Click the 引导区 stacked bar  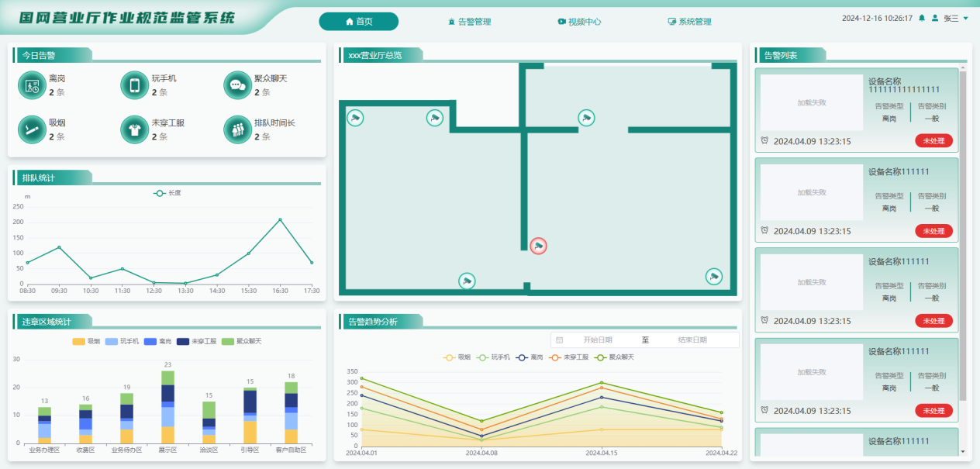point(250,416)
